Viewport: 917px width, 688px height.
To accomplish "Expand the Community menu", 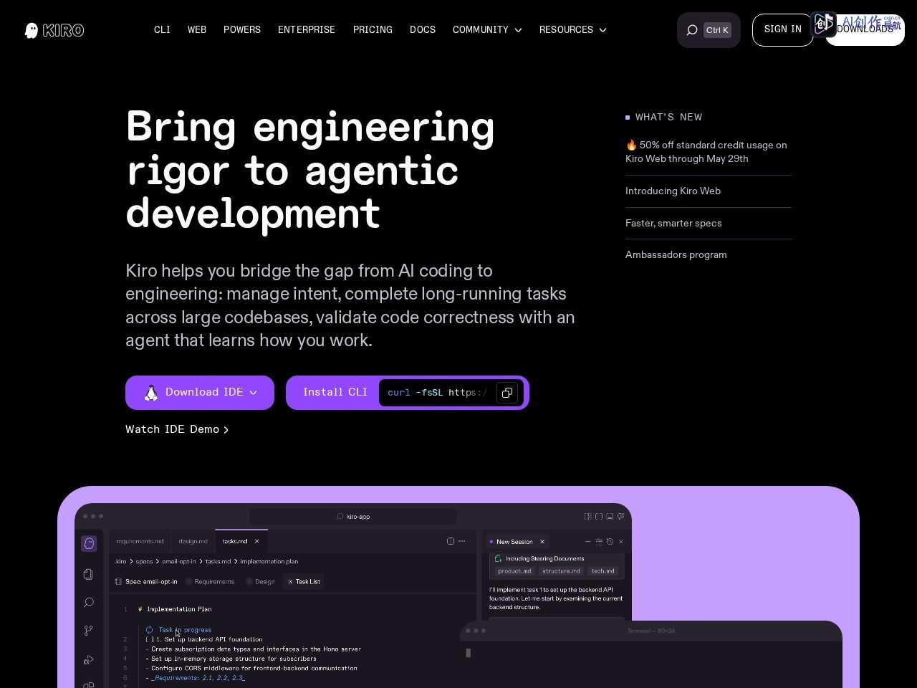I will click(x=487, y=30).
